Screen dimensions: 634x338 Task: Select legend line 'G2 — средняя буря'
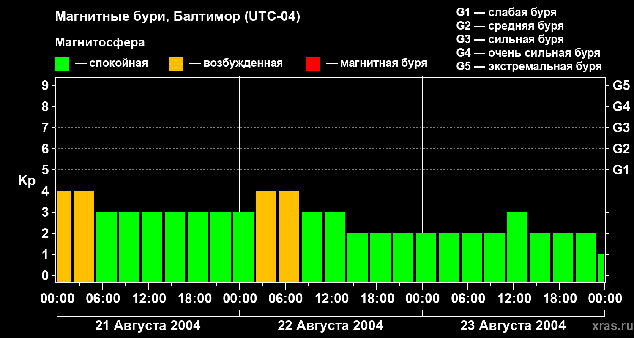(510, 26)
